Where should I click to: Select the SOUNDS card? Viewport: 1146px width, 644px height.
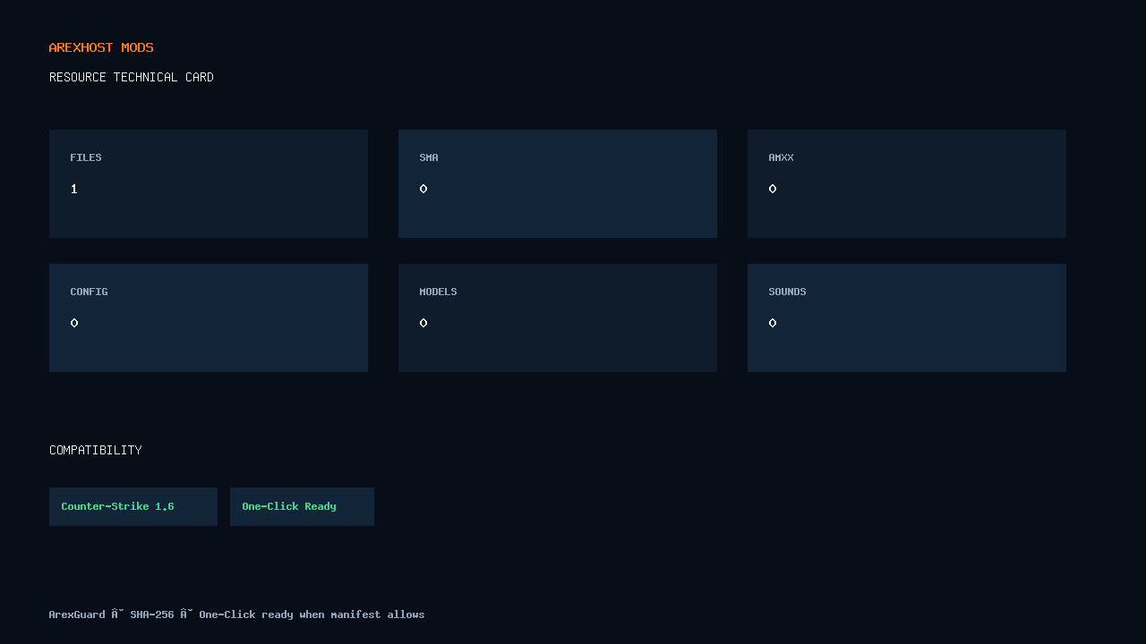tap(907, 318)
